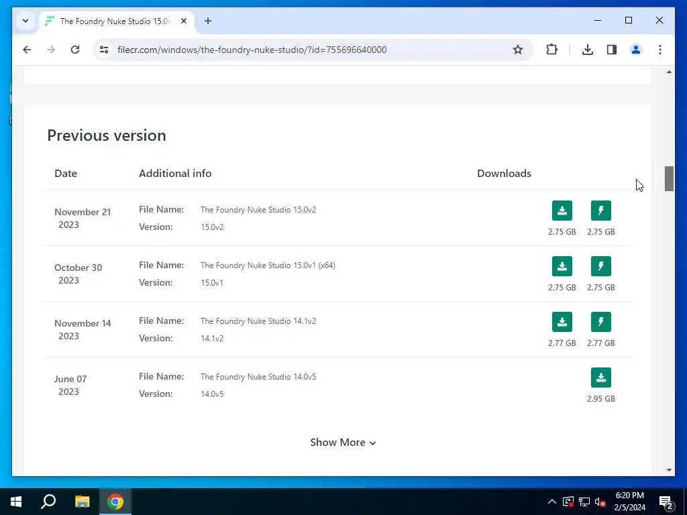
Task: Open File Explorer from taskbar
Action: [82, 502]
